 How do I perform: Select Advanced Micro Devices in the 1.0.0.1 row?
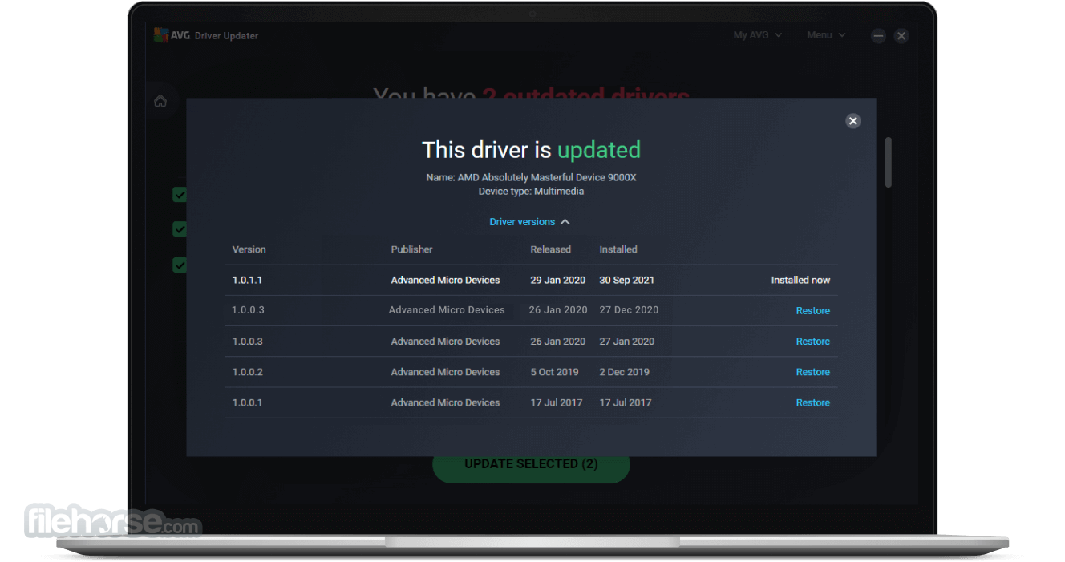(x=445, y=403)
